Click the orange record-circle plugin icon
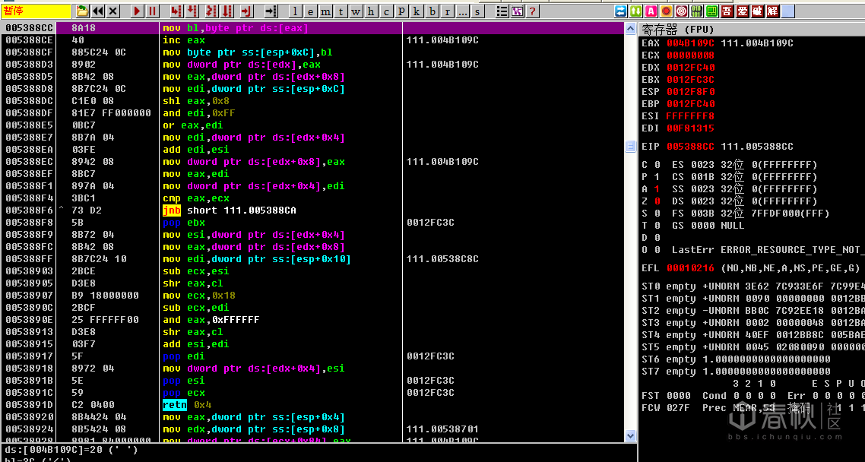The image size is (865, 462). coord(667,11)
